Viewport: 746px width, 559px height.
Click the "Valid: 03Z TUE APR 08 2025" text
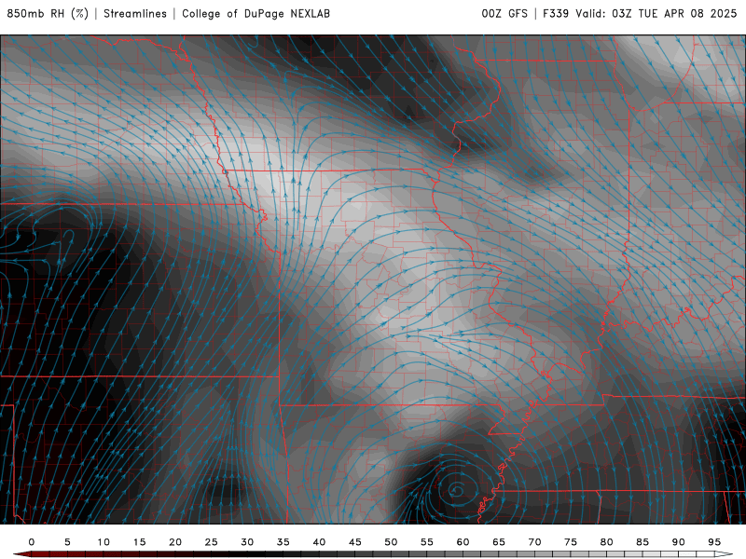(x=656, y=14)
